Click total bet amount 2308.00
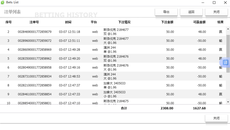The image size is (230, 130). (167, 108)
